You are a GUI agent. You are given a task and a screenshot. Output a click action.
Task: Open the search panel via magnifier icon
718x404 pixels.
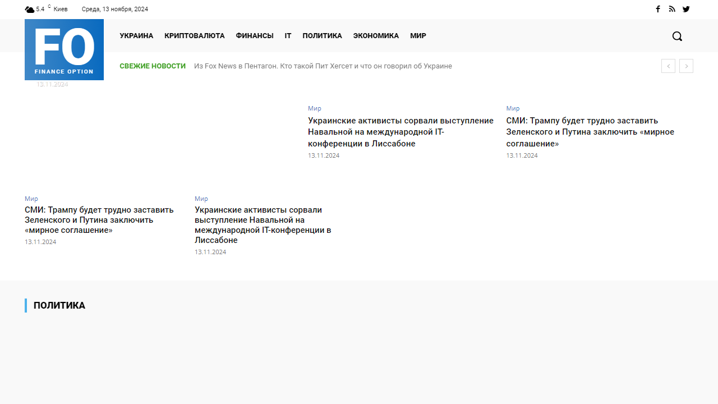pyautogui.click(x=676, y=35)
